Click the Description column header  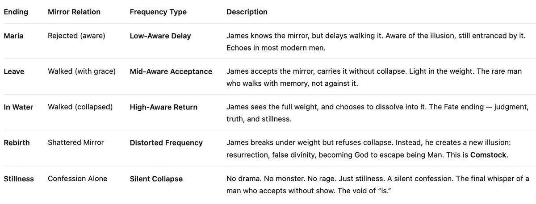click(247, 12)
